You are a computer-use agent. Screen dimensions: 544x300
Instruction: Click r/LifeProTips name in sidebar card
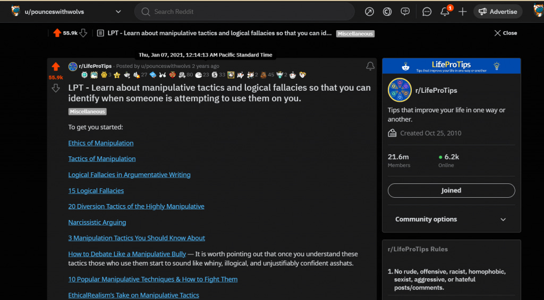(x=436, y=90)
